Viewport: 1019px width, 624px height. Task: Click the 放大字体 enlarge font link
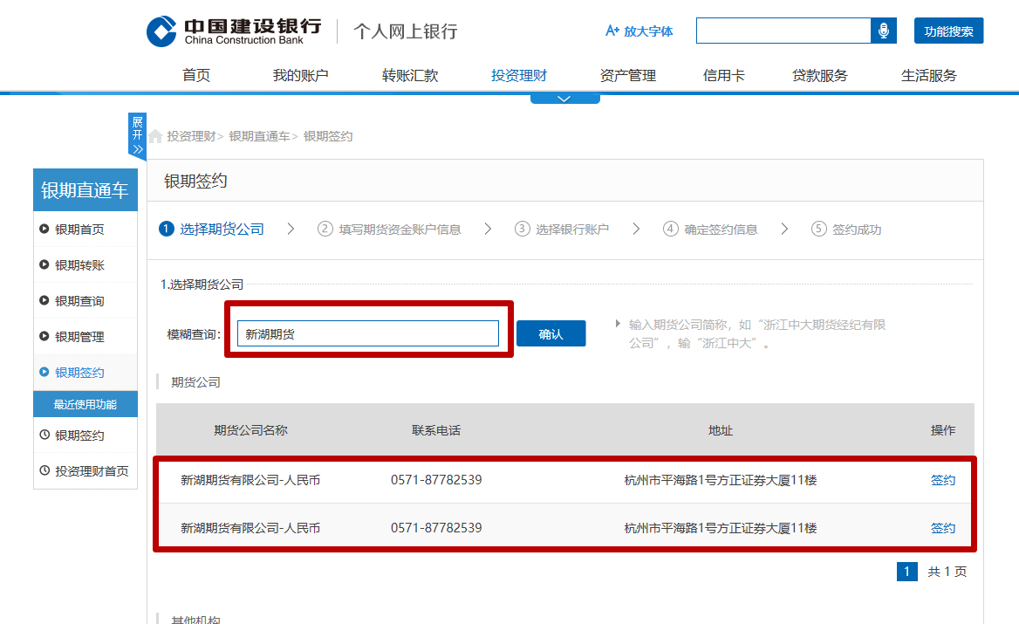coord(639,31)
